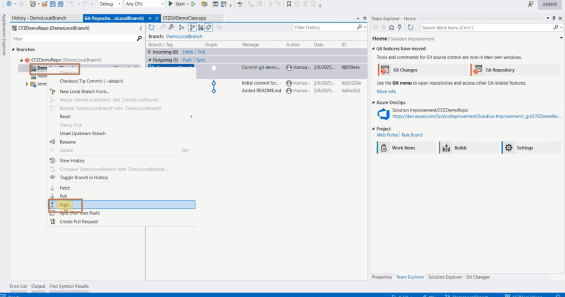This screenshot has height=297, width=565.
Task: Collapse the CFZDemoRepo tree node
Action: [22, 60]
